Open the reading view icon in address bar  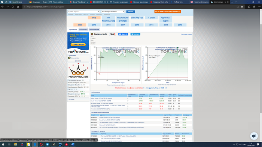tap(238, 7)
